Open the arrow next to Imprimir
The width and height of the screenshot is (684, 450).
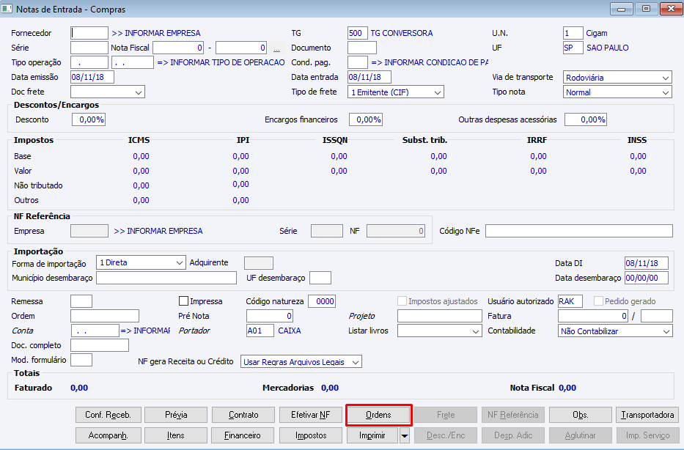coord(405,435)
